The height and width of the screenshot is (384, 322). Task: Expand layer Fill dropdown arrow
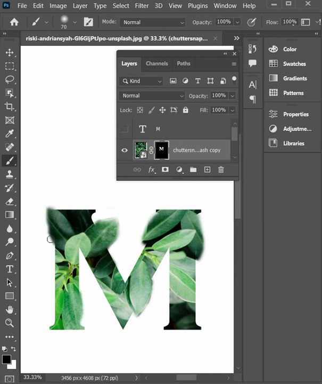[233, 110]
